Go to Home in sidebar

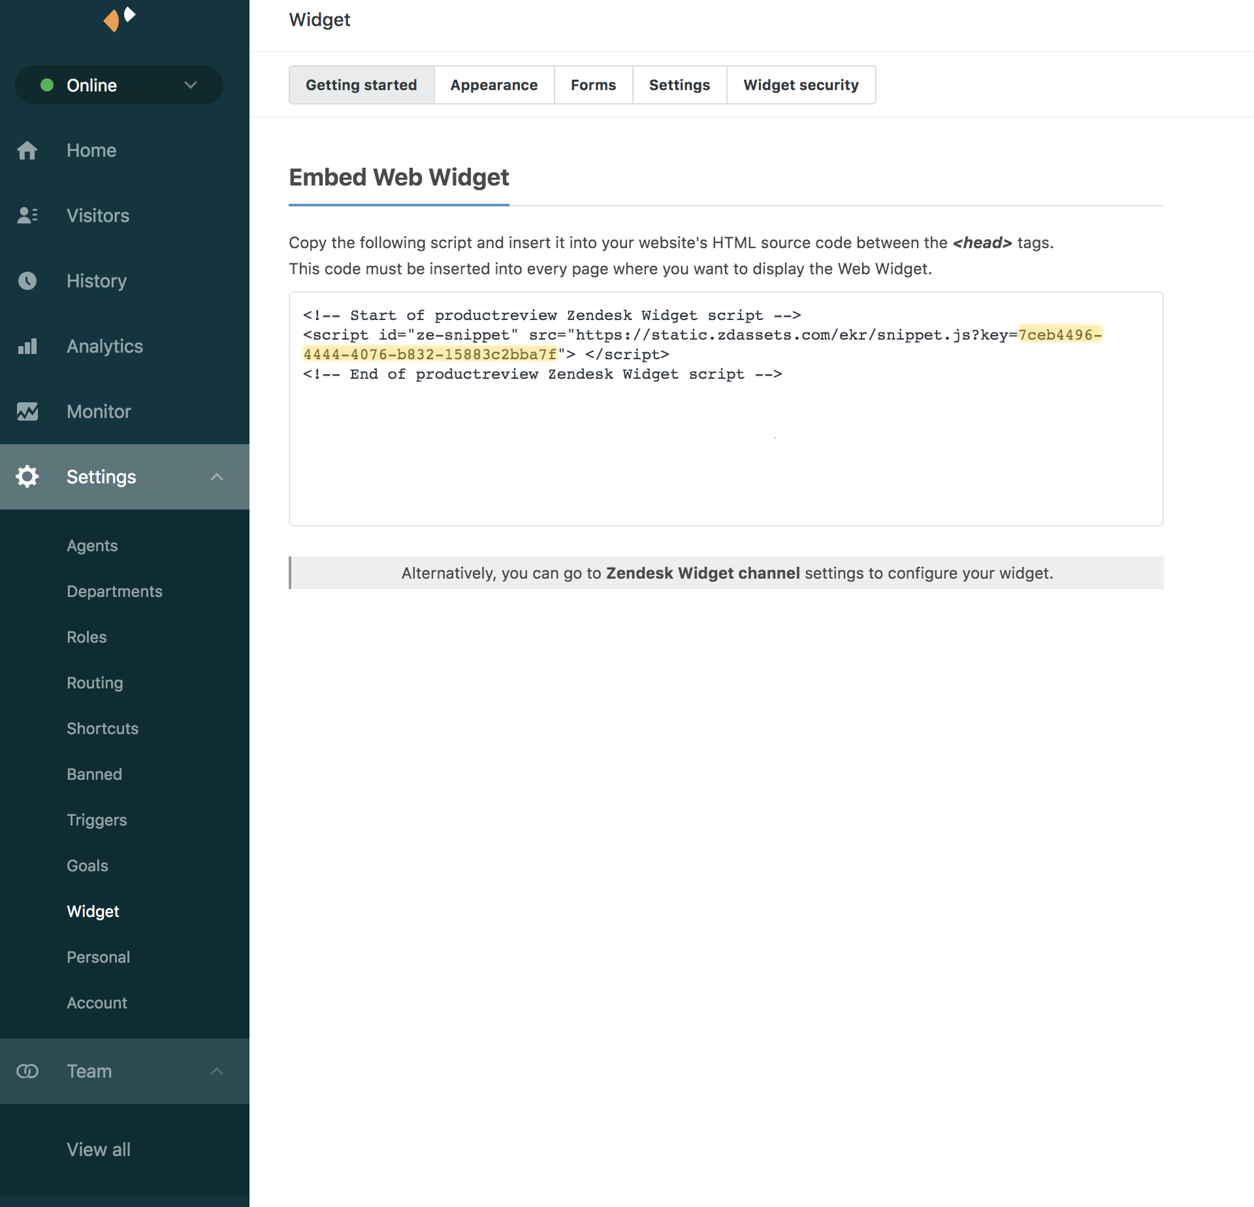click(x=125, y=150)
